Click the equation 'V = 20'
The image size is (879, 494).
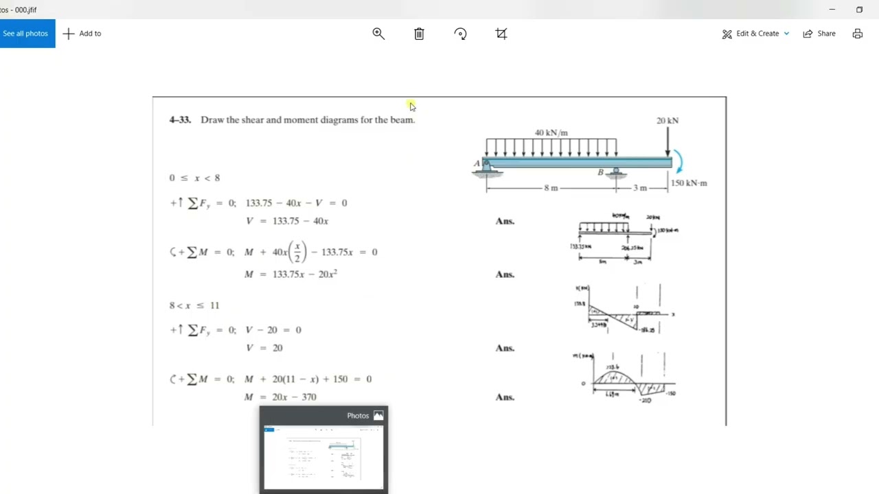tap(264, 348)
